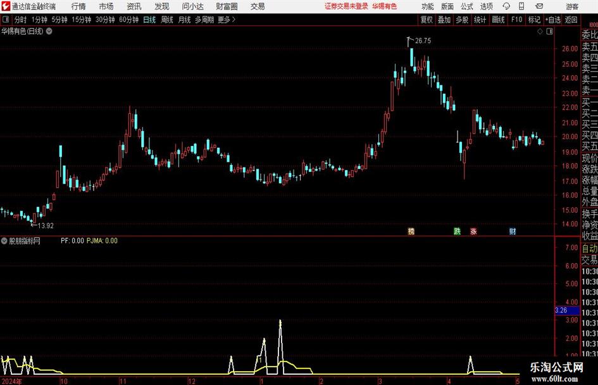Switch to the 15分钟 period tab
598x385 pixels.
click(x=82, y=20)
